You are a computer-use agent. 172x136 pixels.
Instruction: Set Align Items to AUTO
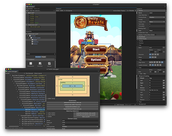tap(151, 62)
